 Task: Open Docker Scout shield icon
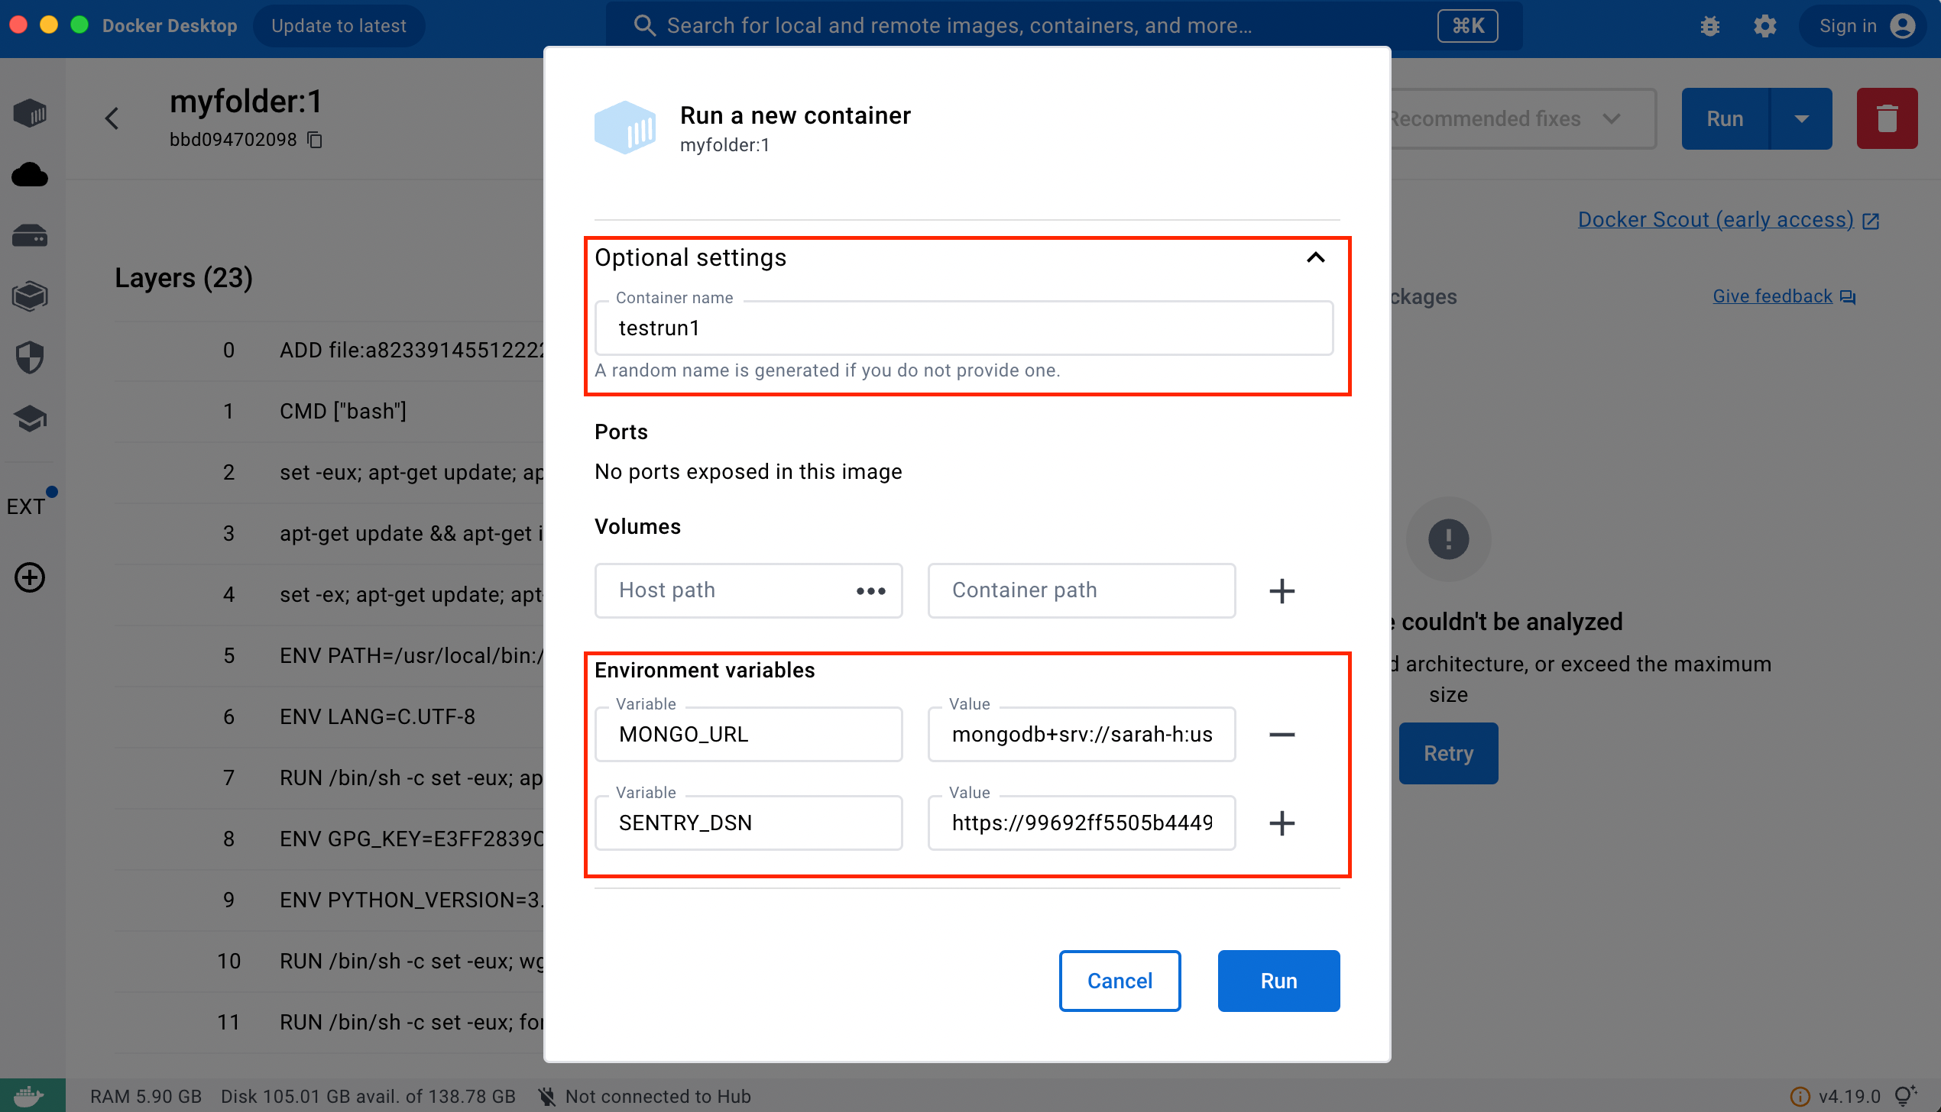pyautogui.click(x=30, y=357)
